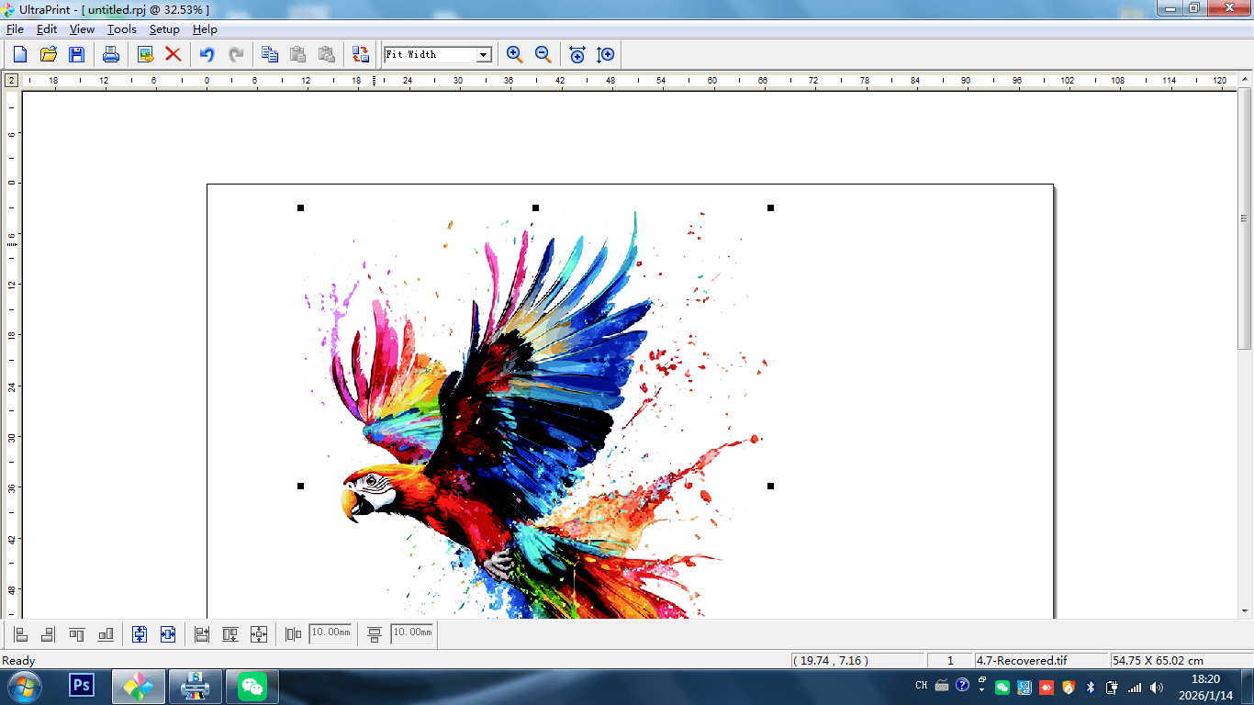Screen dimensions: 1254x705
Task: Open an image file for printing
Action: coord(49,55)
